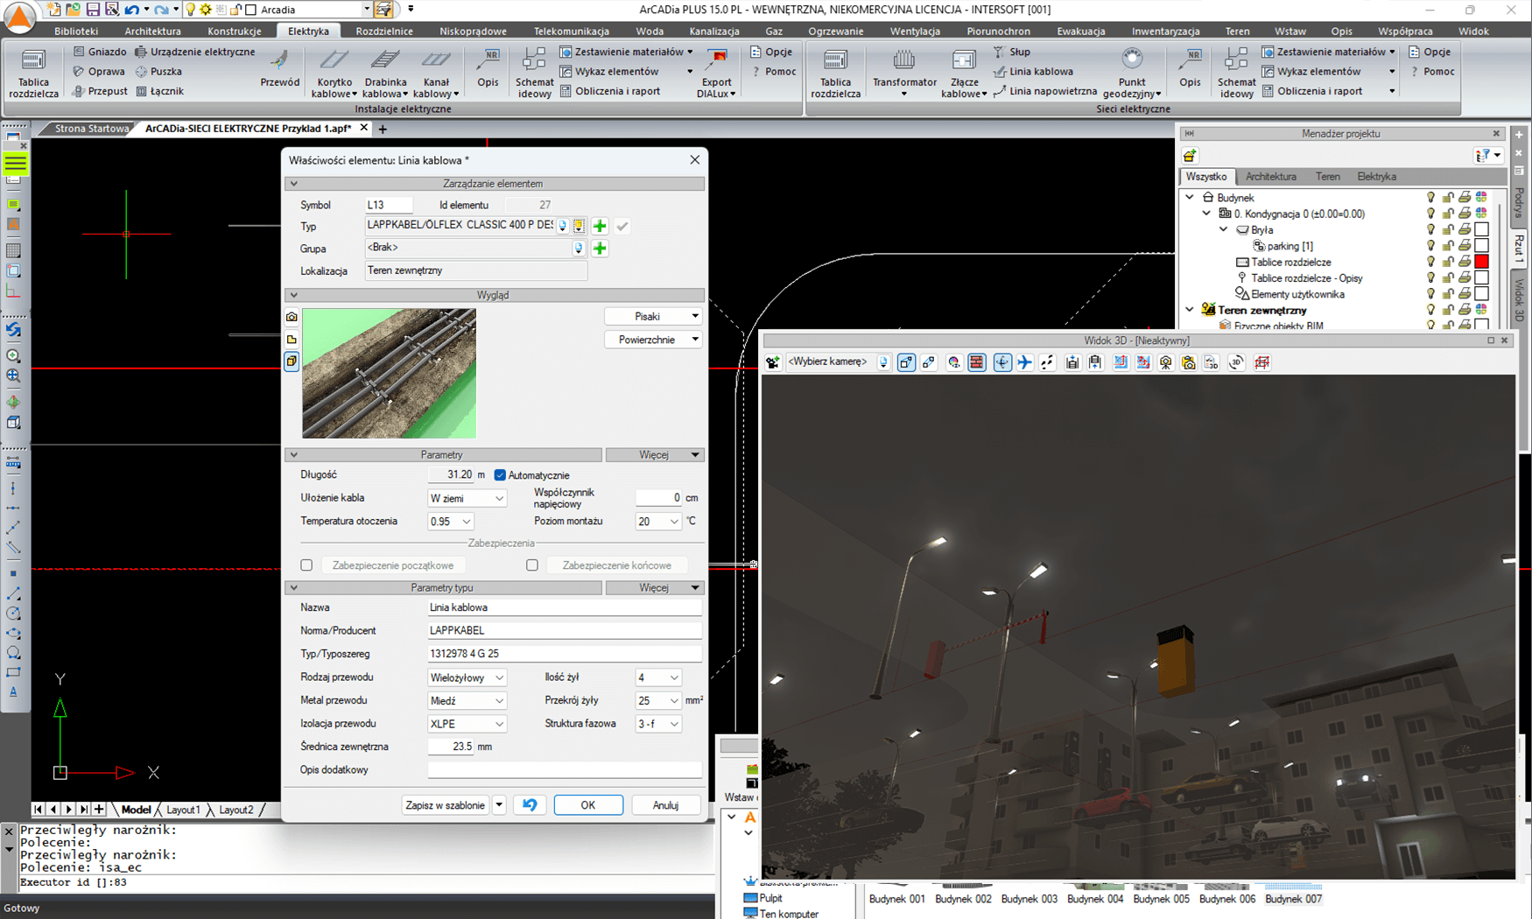
Task: Confirm the dialog with OK
Action: 588,805
